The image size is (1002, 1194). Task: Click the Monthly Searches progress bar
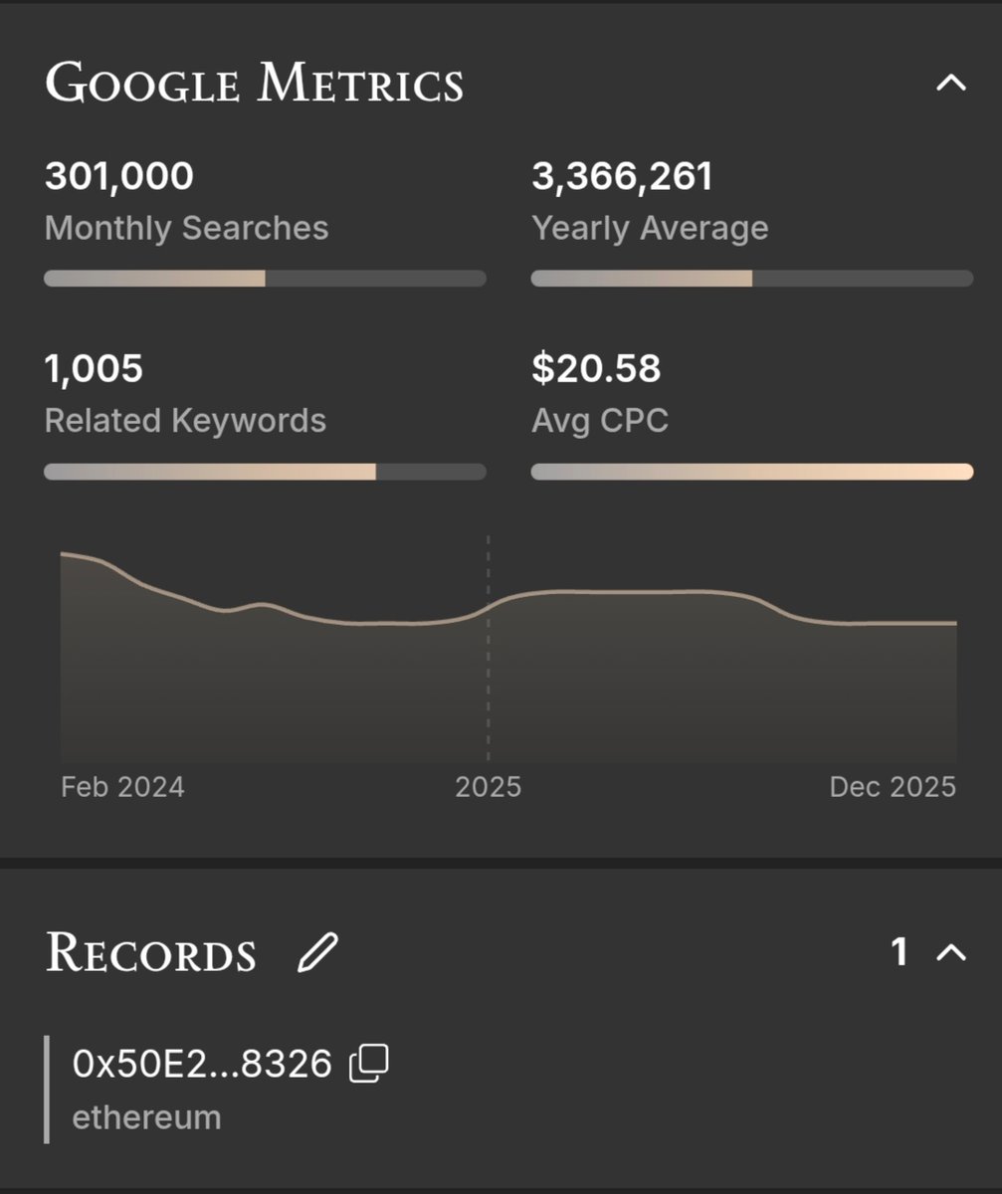coord(265,279)
